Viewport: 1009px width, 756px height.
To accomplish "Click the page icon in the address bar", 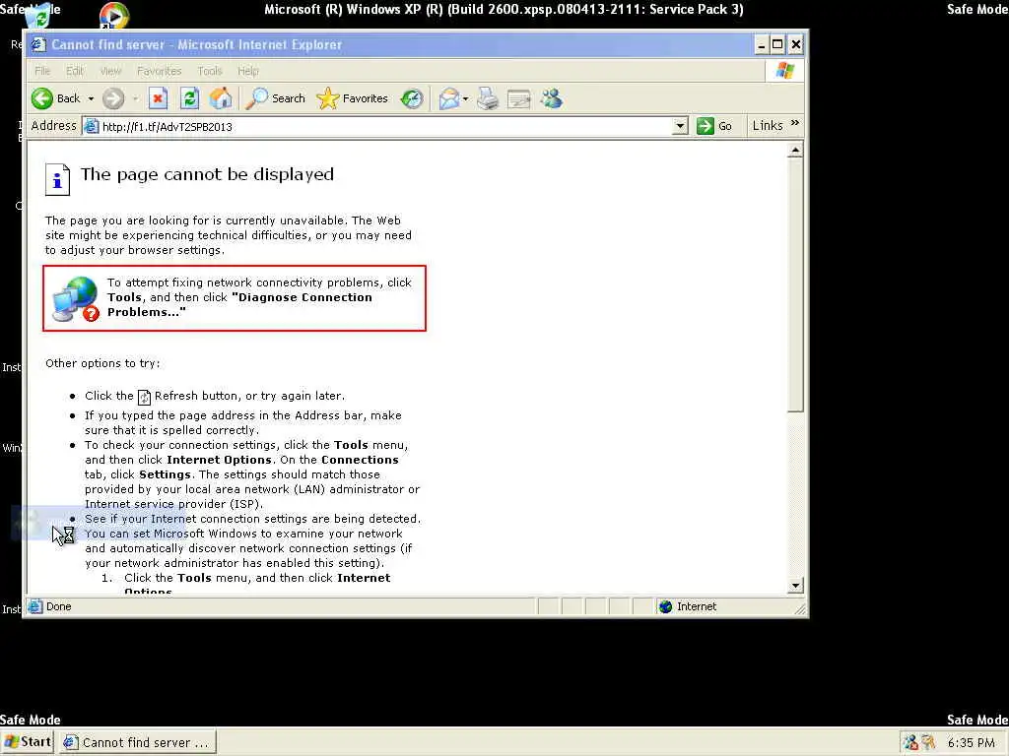I will click(x=92, y=126).
